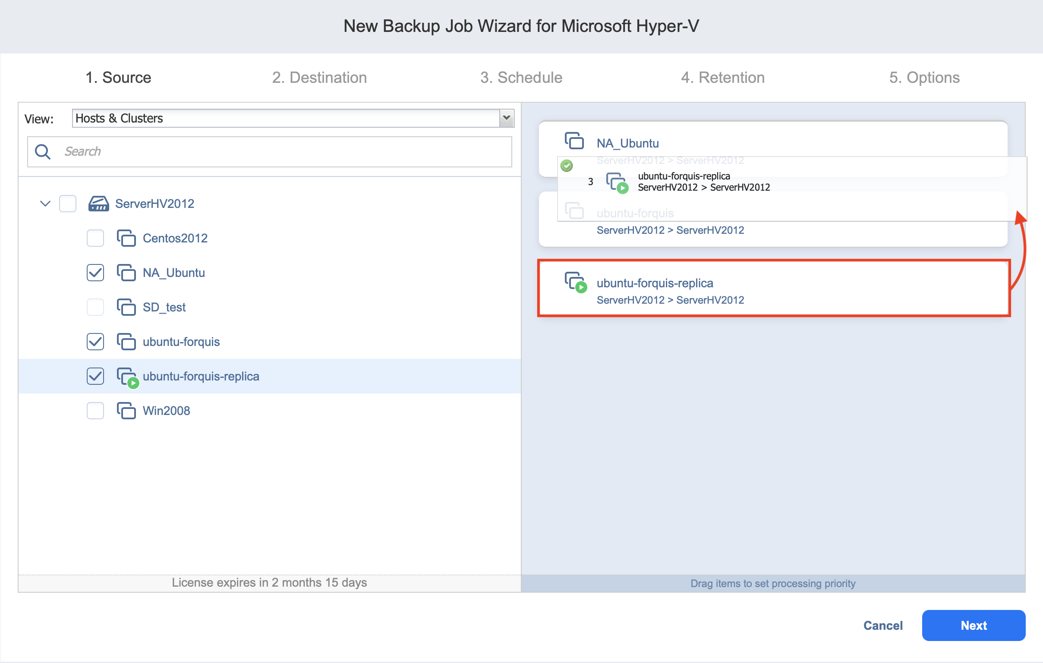Go to the 2. Destination step
1043x663 pixels.
click(x=319, y=78)
